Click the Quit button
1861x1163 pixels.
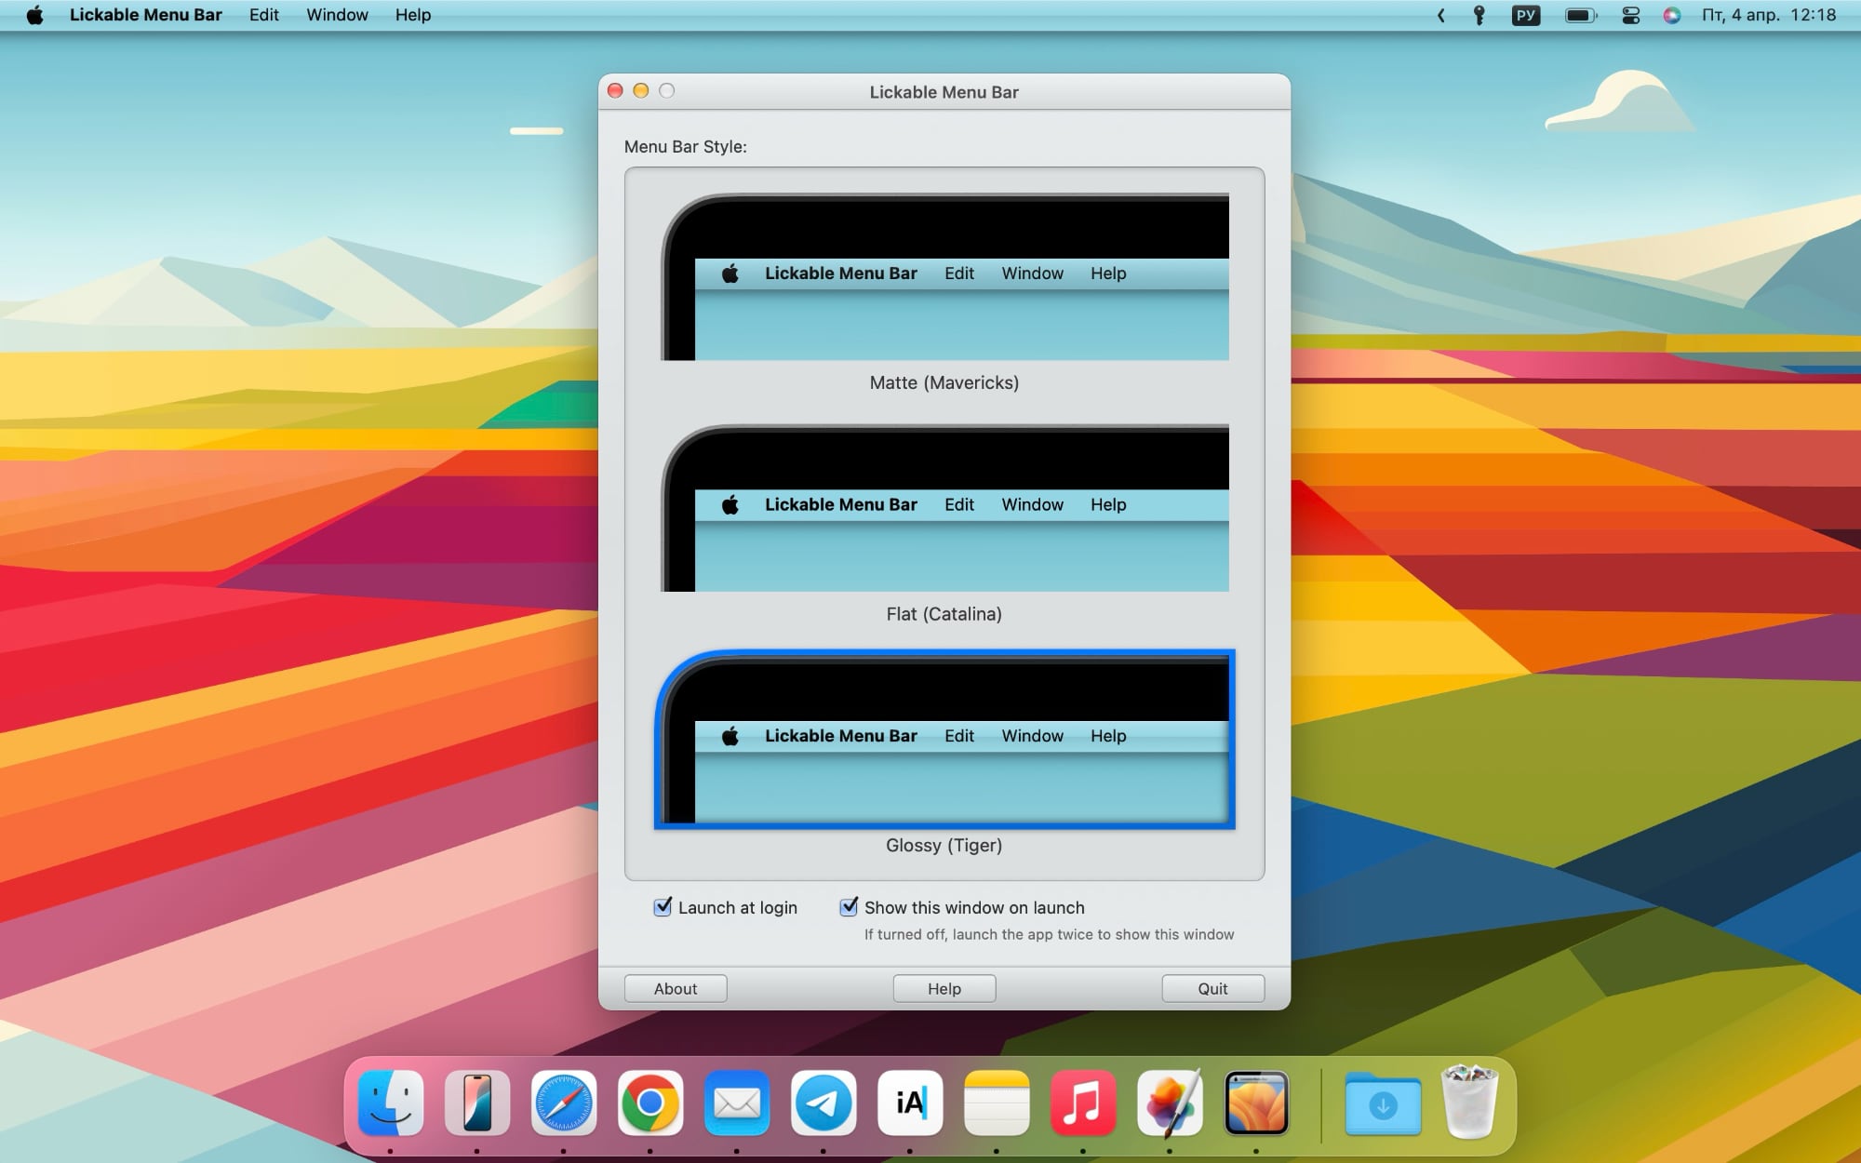1213,989
